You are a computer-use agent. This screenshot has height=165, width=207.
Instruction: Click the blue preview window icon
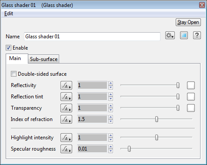[x=184, y=35]
